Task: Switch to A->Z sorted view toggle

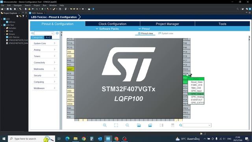Action: click(x=48, y=37)
